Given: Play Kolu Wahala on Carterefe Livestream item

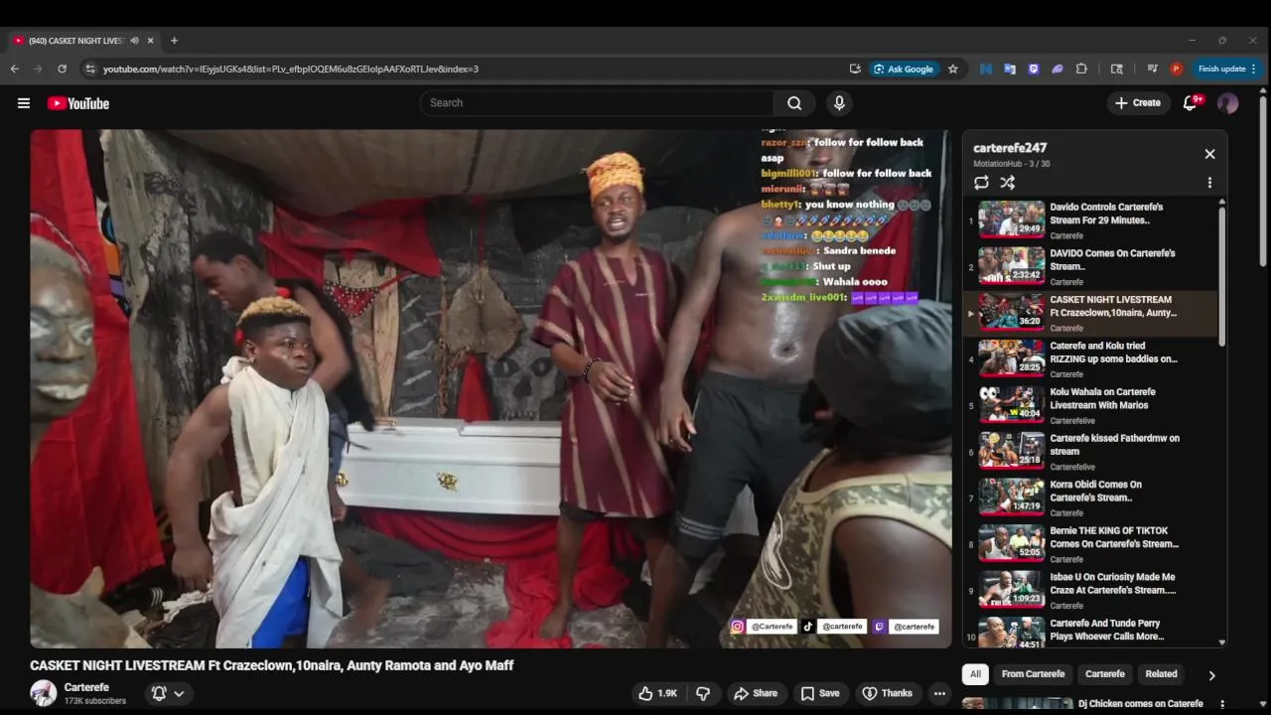Looking at the screenshot, I should (x=1090, y=405).
